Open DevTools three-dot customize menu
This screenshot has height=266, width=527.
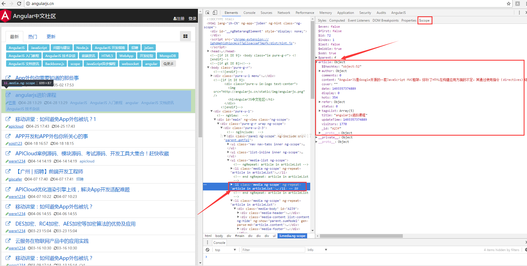(x=519, y=13)
